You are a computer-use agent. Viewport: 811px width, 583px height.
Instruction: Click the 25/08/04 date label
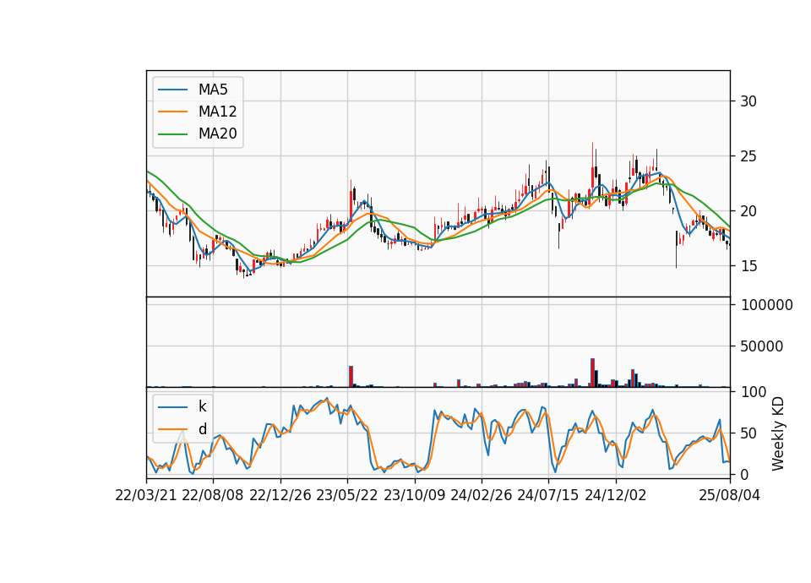729,495
